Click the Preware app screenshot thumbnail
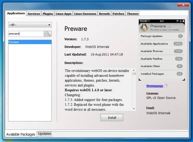Image resolution: width=193 pixels, height=142 pixels. tap(162, 50)
